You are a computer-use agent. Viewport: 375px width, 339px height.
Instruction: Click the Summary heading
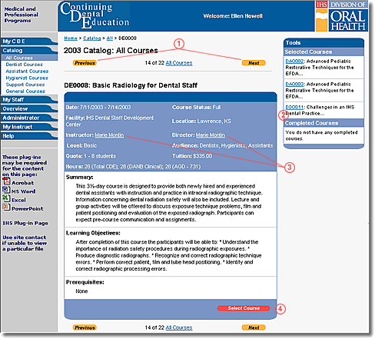click(x=80, y=177)
